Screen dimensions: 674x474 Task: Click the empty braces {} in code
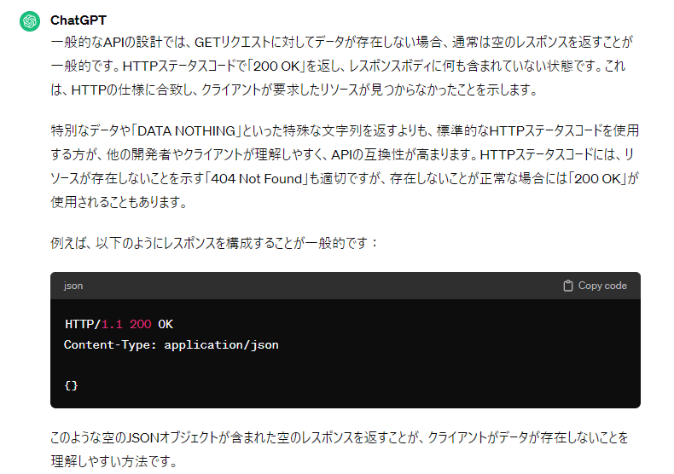point(71,385)
